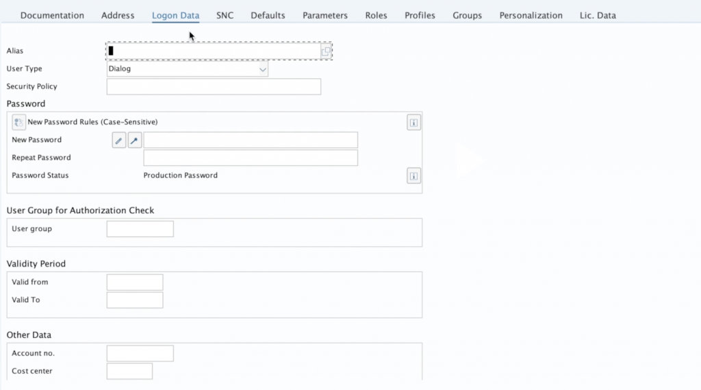Image resolution: width=701 pixels, height=390 pixels.
Task: Open info icon beside Password Status
Action: click(413, 175)
